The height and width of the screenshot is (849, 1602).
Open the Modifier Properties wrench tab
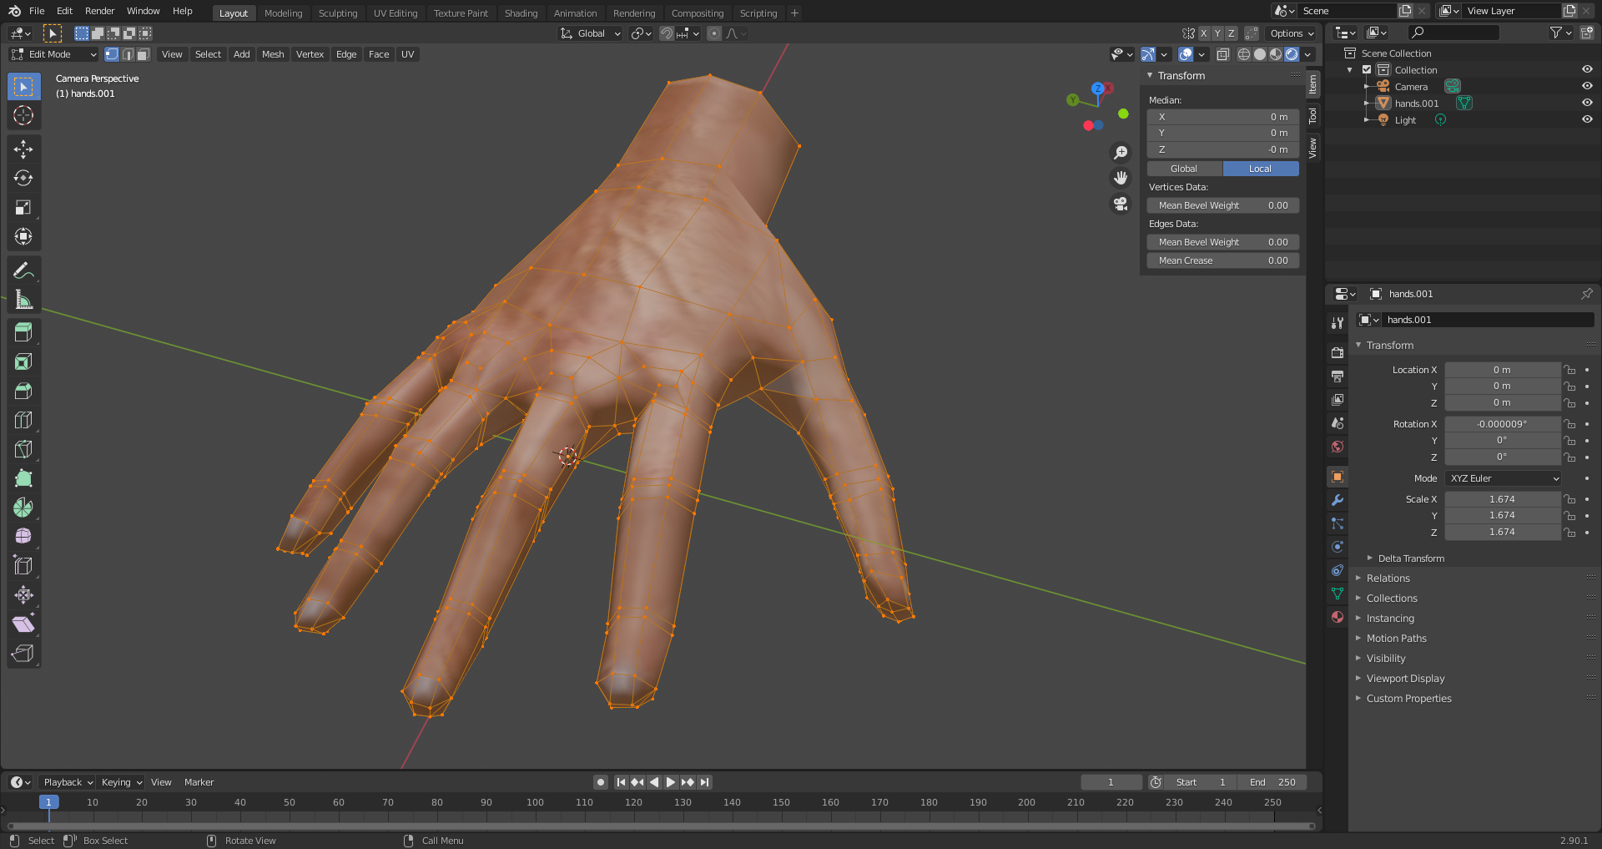pos(1337,499)
